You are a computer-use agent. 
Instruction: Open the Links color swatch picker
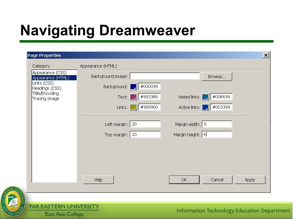(x=133, y=107)
